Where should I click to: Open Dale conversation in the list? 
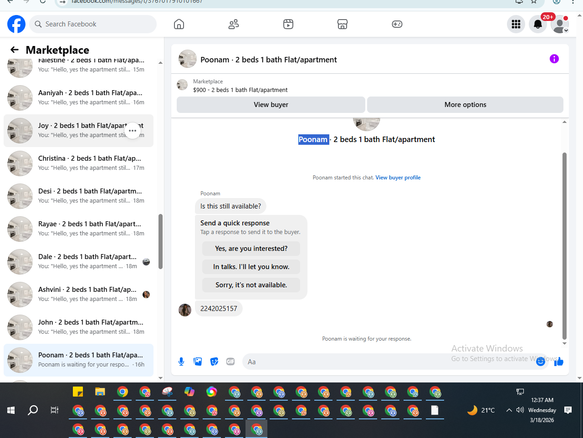[x=78, y=262]
